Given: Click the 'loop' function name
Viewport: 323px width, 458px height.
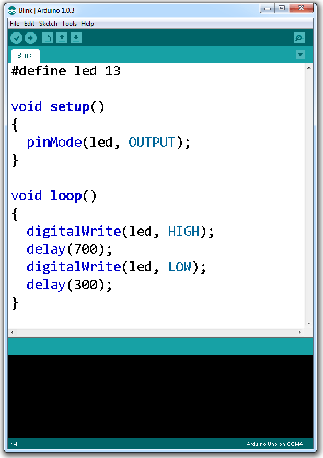Looking at the screenshot, I should coord(66,196).
